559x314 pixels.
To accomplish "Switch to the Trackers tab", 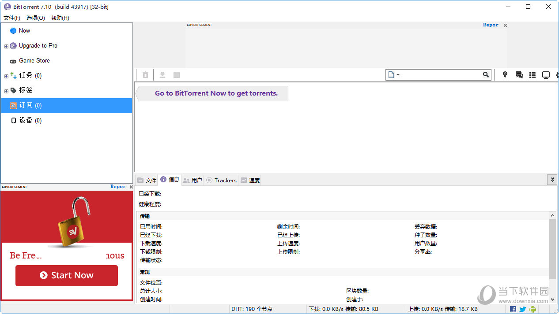I will 221,180.
